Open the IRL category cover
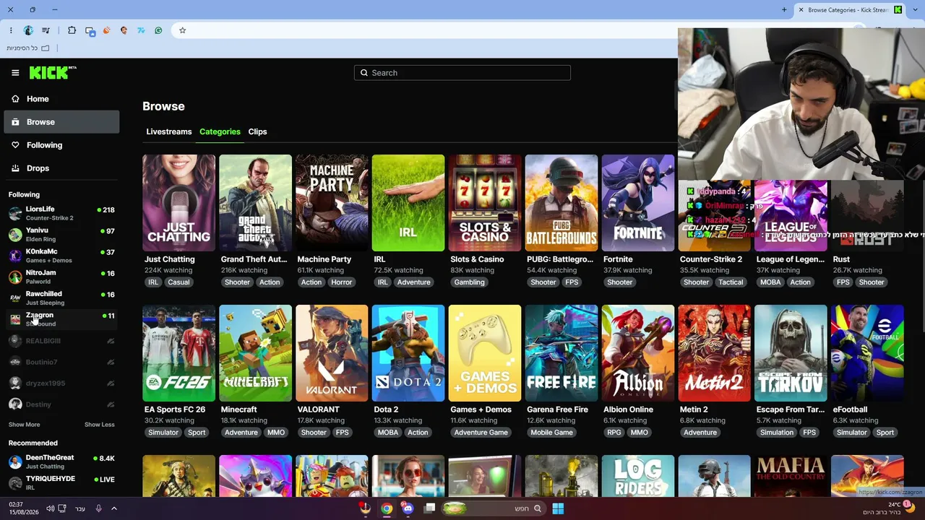925x520 pixels. tap(408, 203)
